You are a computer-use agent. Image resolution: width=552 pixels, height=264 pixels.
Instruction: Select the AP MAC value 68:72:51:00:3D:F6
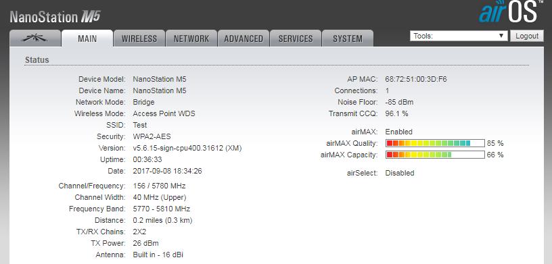point(416,80)
